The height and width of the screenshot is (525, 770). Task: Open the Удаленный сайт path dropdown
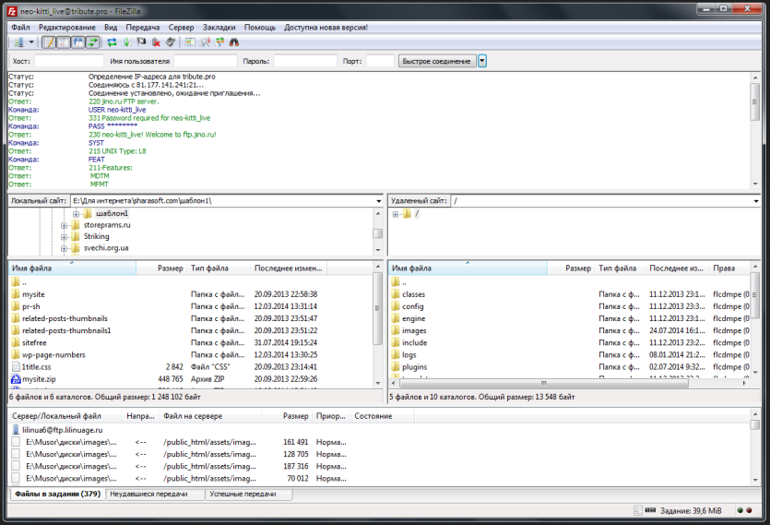point(756,201)
